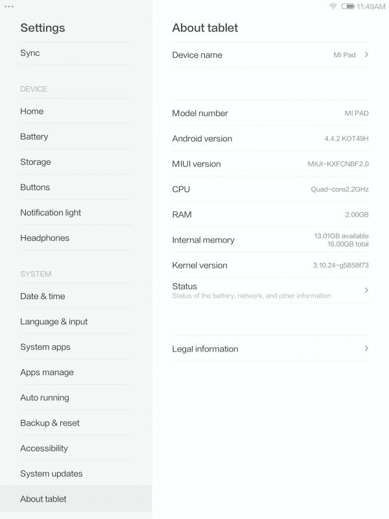Tap the MIUI version row
389x519 pixels.
[269, 163]
